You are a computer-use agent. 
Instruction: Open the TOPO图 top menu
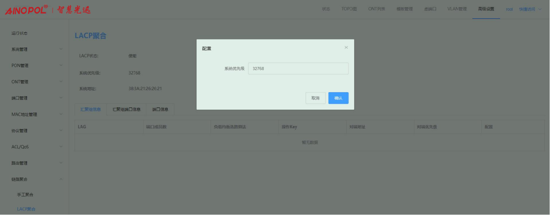tap(349, 9)
